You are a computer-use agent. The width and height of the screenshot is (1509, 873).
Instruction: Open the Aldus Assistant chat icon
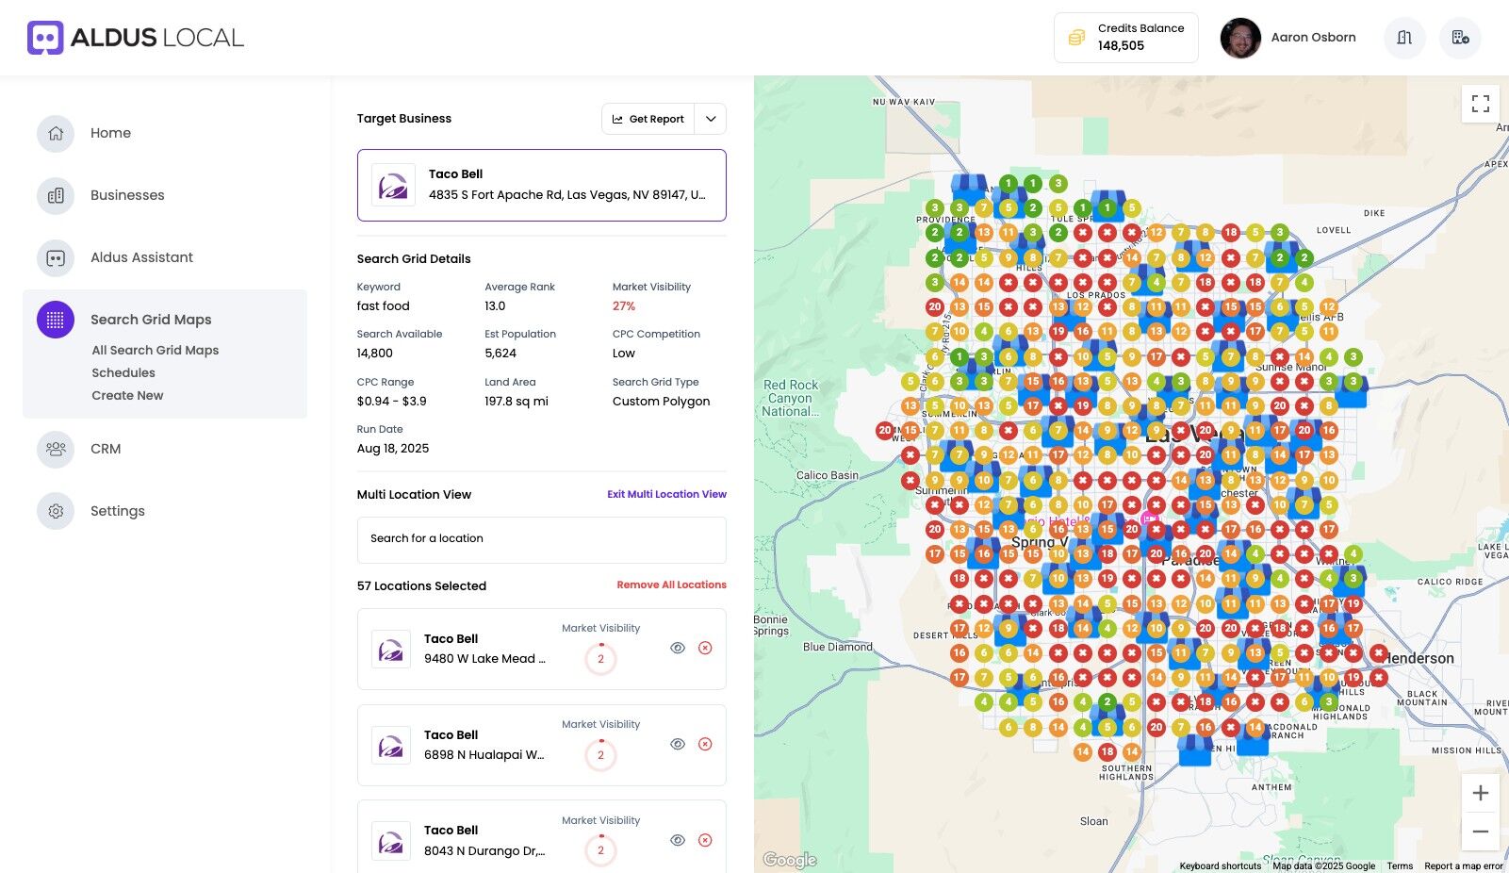coord(56,257)
